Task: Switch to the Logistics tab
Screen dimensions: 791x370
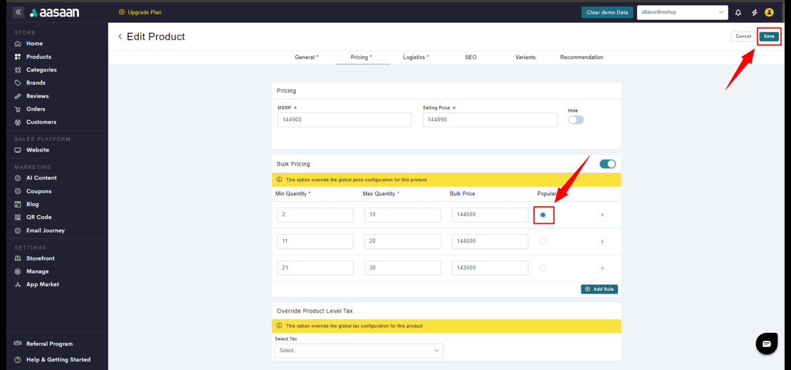Action: (416, 57)
